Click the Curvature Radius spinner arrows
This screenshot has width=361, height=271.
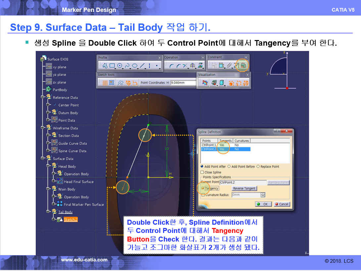pyautogui.click(x=263, y=195)
